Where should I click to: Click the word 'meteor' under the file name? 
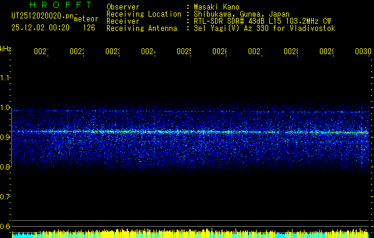(86, 19)
